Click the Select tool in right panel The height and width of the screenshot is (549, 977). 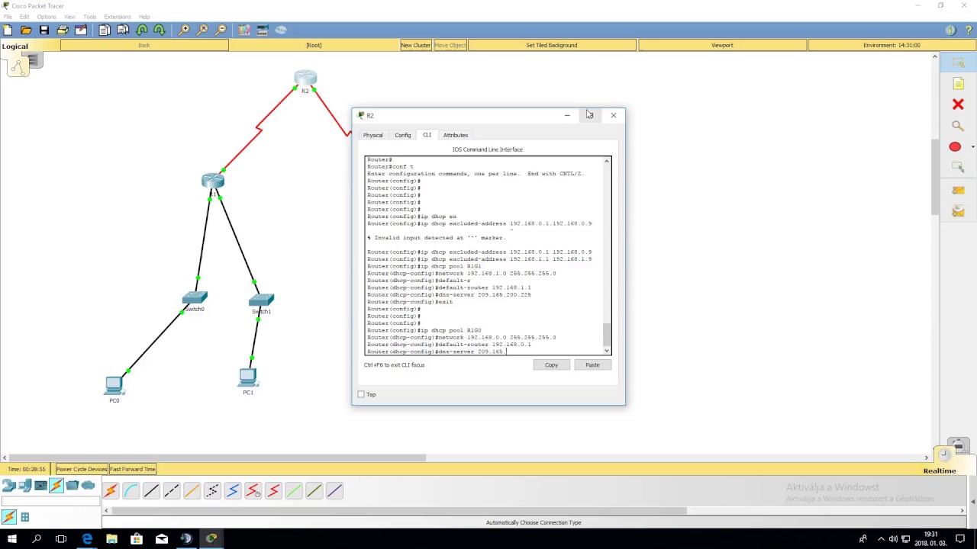pos(958,63)
